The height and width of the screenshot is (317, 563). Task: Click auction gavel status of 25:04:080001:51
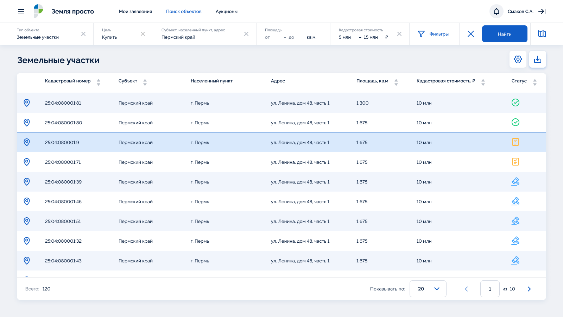pos(515,221)
